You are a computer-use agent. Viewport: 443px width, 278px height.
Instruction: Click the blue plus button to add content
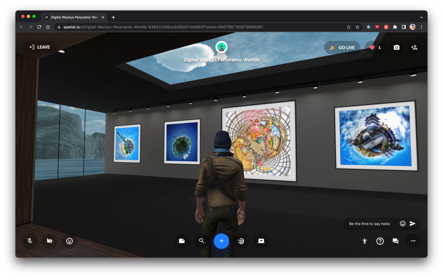click(x=221, y=241)
